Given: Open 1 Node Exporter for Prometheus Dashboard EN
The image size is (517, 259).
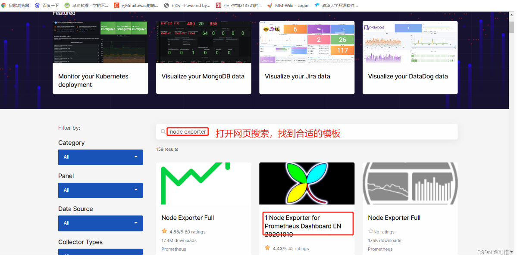Looking at the screenshot, I should [x=303, y=226].
